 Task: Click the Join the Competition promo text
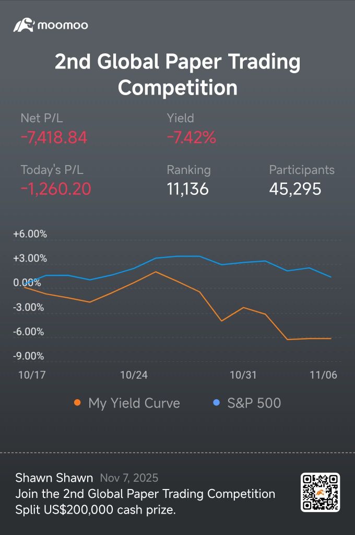click(145, 494)
